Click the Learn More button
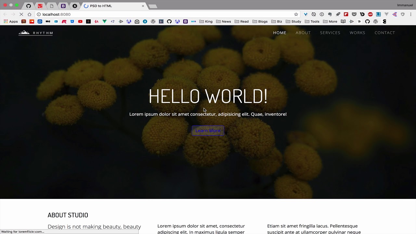Viewport: 416px width, 234px height. [208, 131]
